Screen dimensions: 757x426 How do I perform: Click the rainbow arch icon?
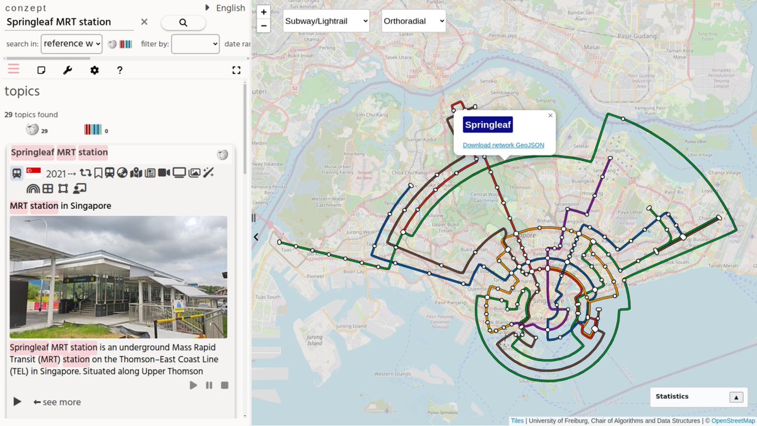[33, 188]
